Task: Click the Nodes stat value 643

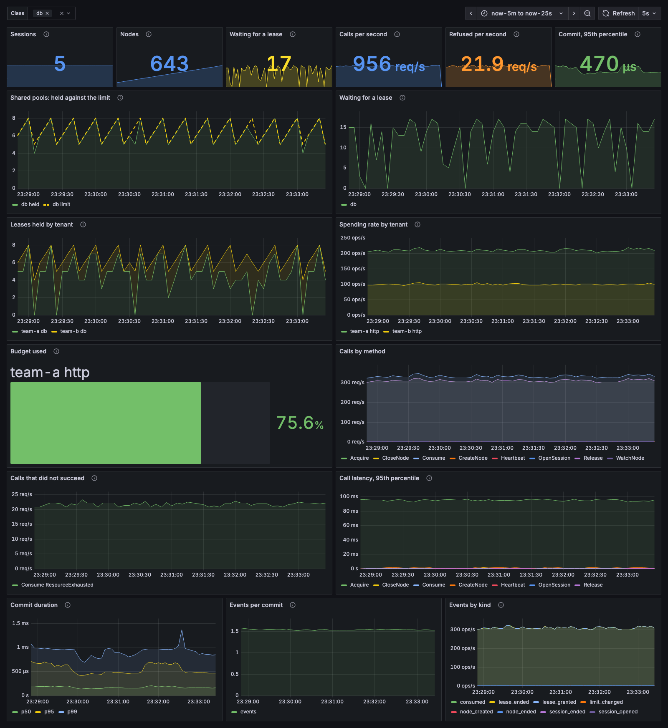Action: 170,64
